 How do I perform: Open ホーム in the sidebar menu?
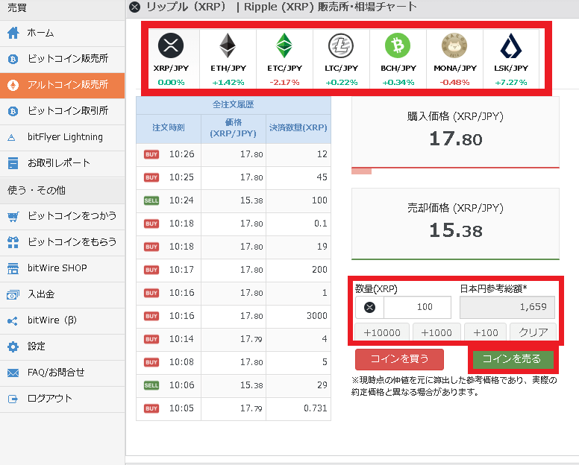[62, 34]
